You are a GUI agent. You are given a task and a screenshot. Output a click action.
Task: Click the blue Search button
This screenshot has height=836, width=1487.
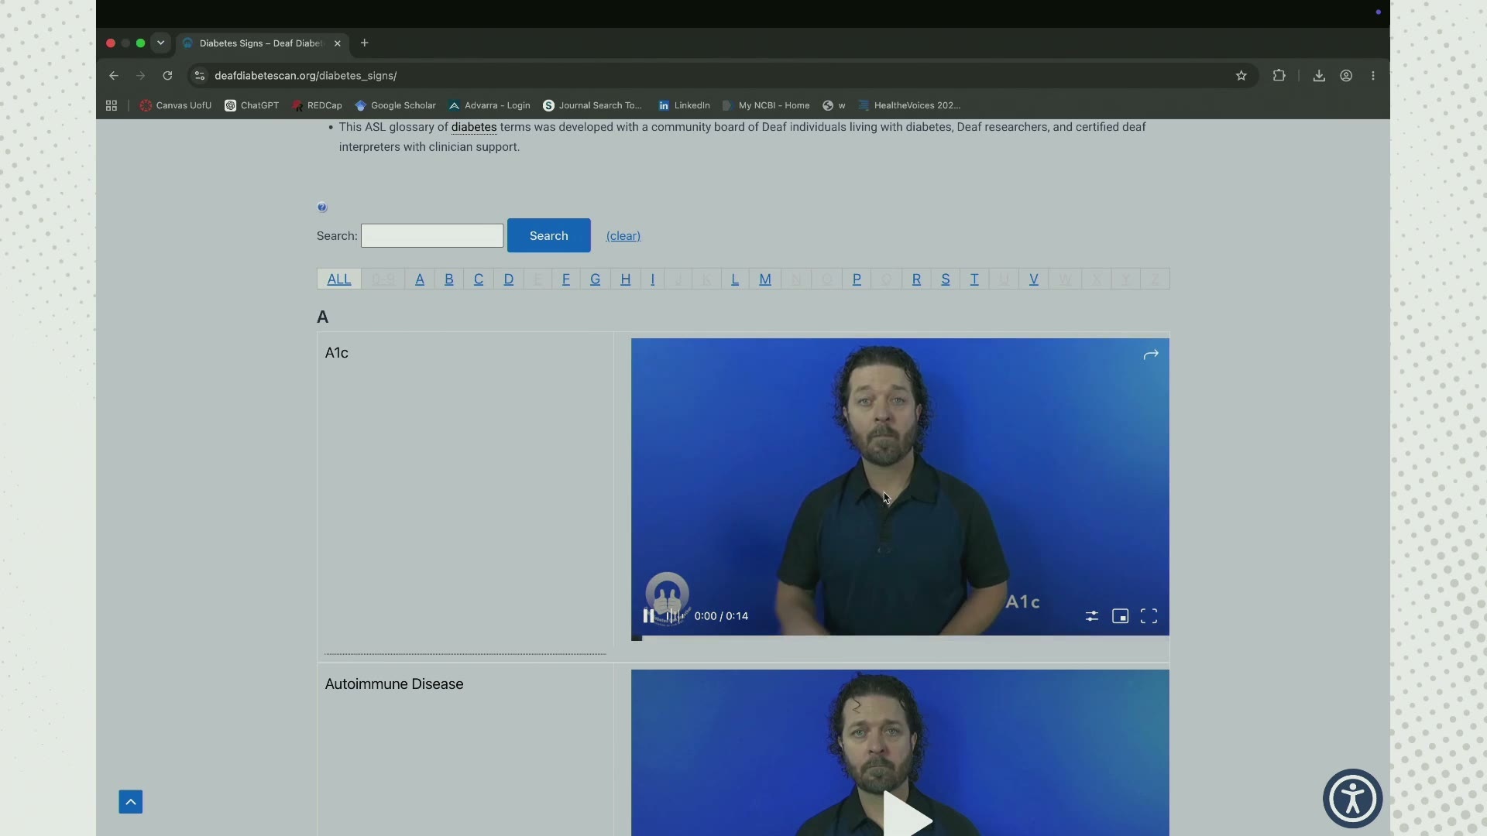click(x=549, y=235)
